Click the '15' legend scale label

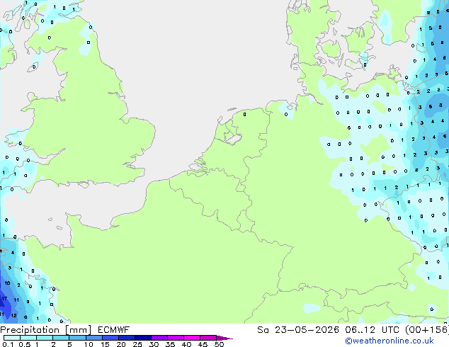[x=105, y=344]
